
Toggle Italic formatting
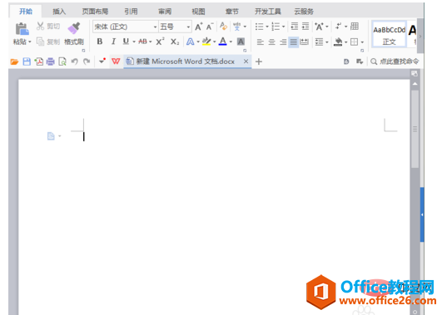pyautogui.click(x=113, y=42)
